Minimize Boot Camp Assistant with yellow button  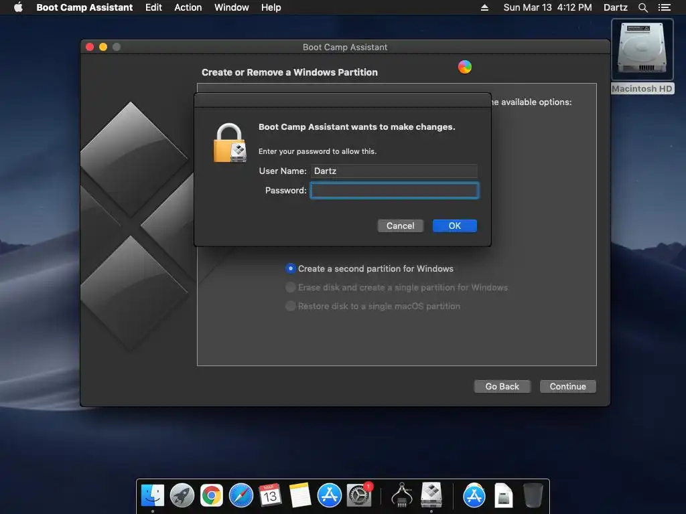[x=103, y=47]
